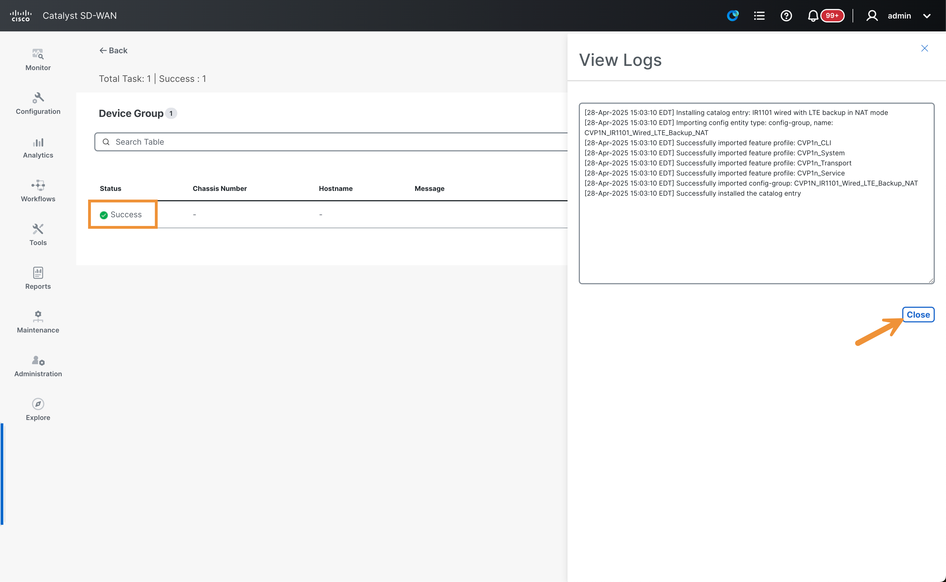Image resolution: width=946 pixels, height=582 pixels.
Task: Open the help question mark icon
Action: [786, 16]
